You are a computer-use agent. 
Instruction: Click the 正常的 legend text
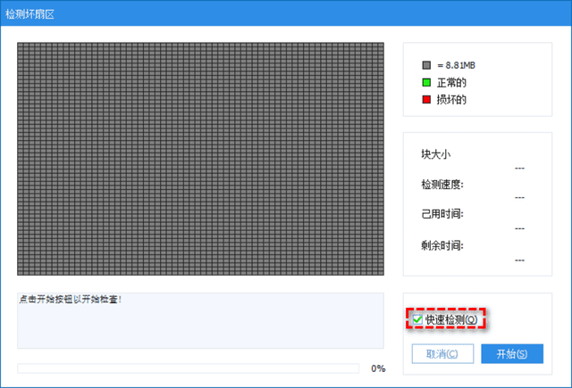(x=451, y=83)
